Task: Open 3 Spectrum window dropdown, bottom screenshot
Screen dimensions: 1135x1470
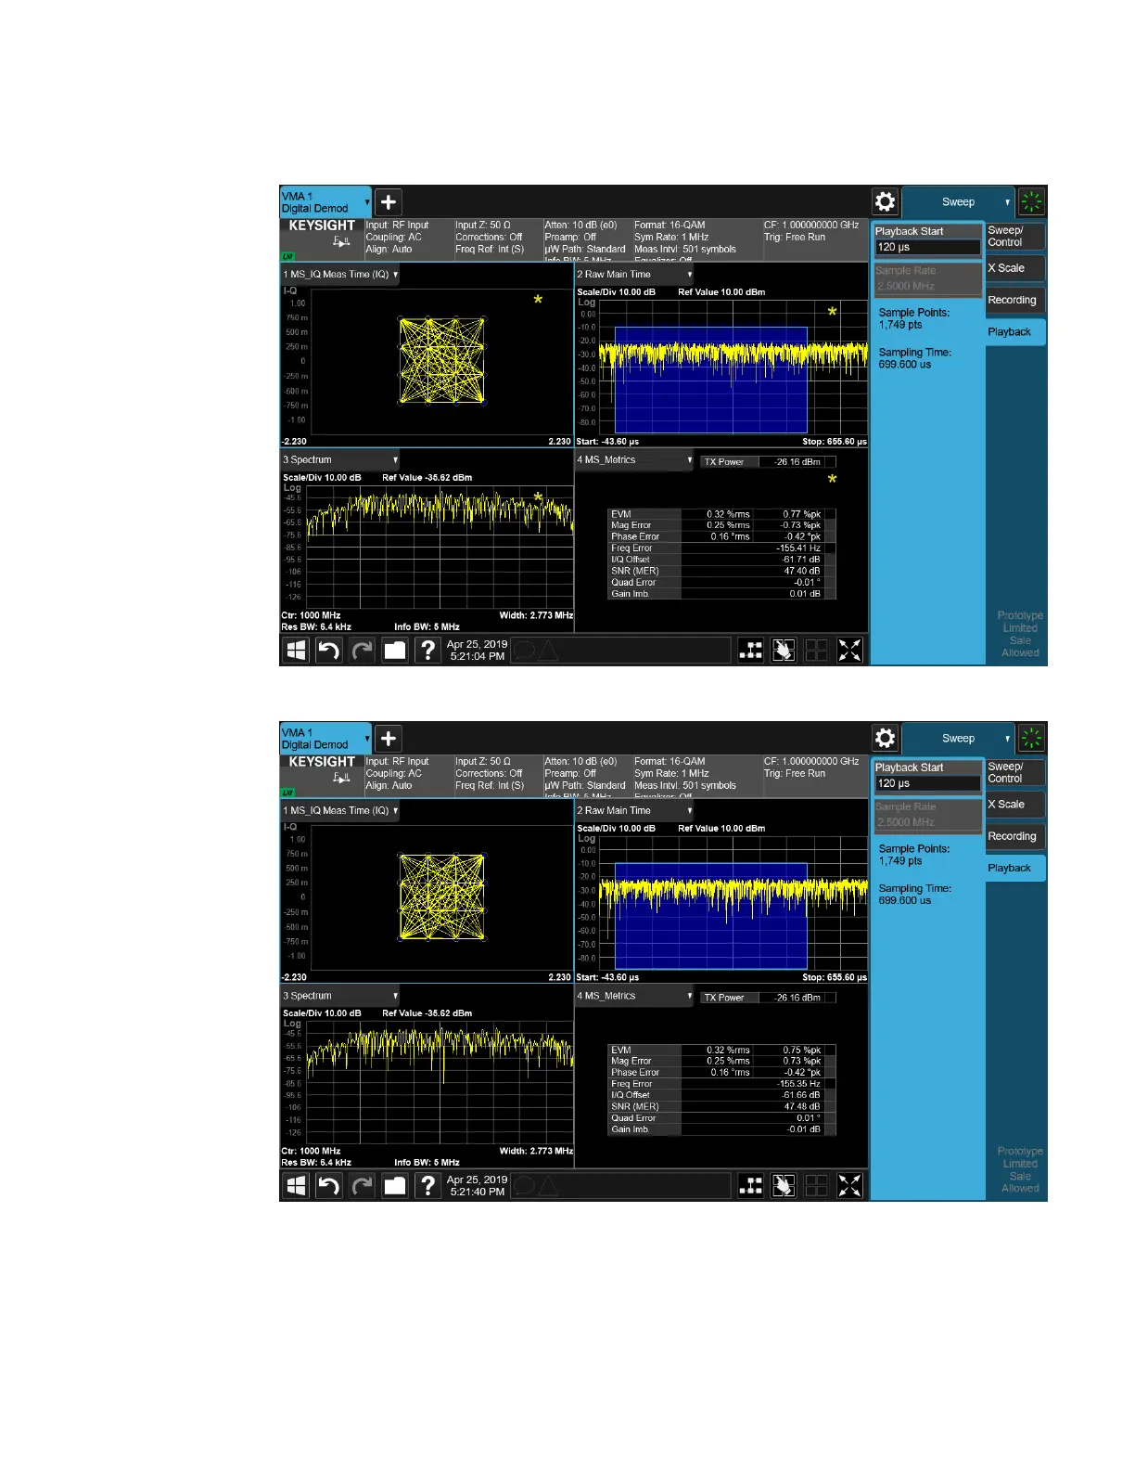Action: [x=340, y=995]
